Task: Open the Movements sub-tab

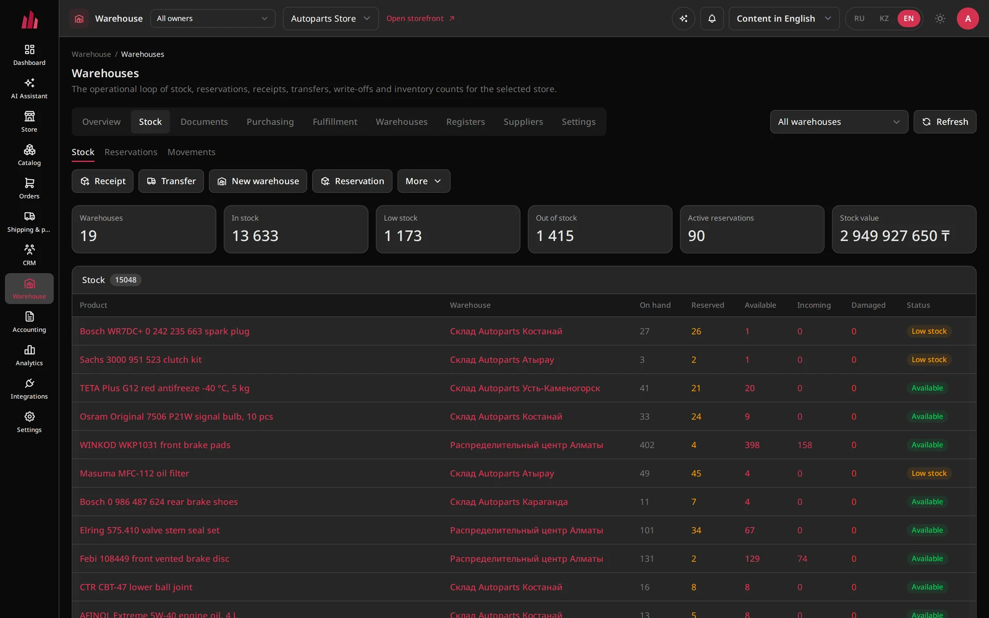Action: coord(192,152)
